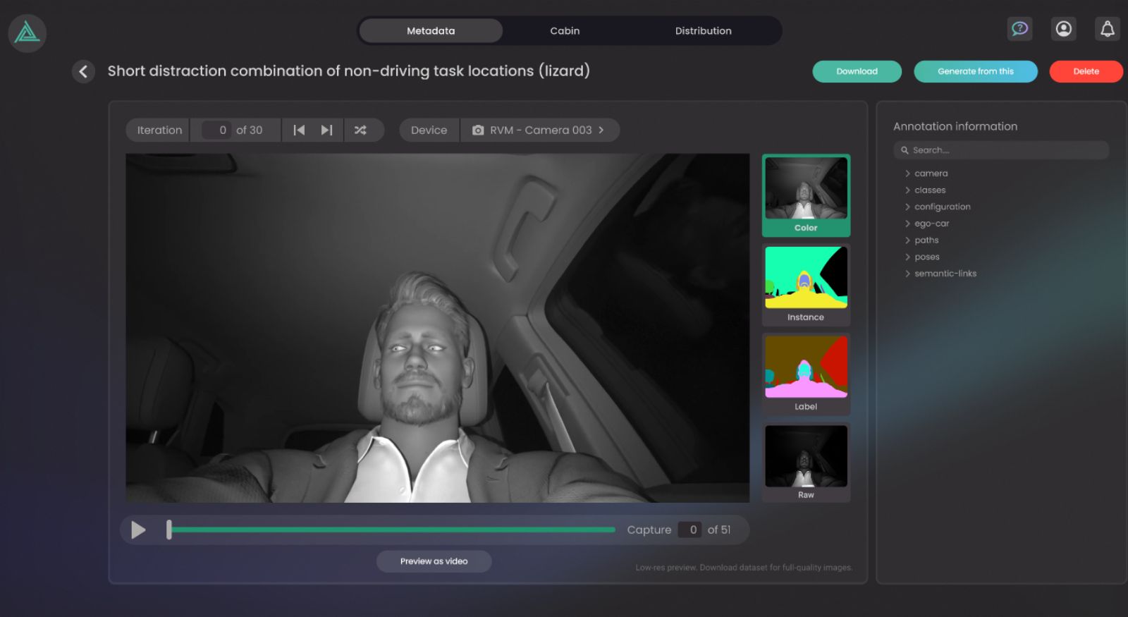Click the dataset title text
Screen dimensions: 1128x617
click(x=348, y=71)
